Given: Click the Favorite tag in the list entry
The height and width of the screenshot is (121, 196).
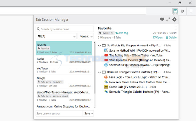Looking at the screenshot, I should click(43, 48).
